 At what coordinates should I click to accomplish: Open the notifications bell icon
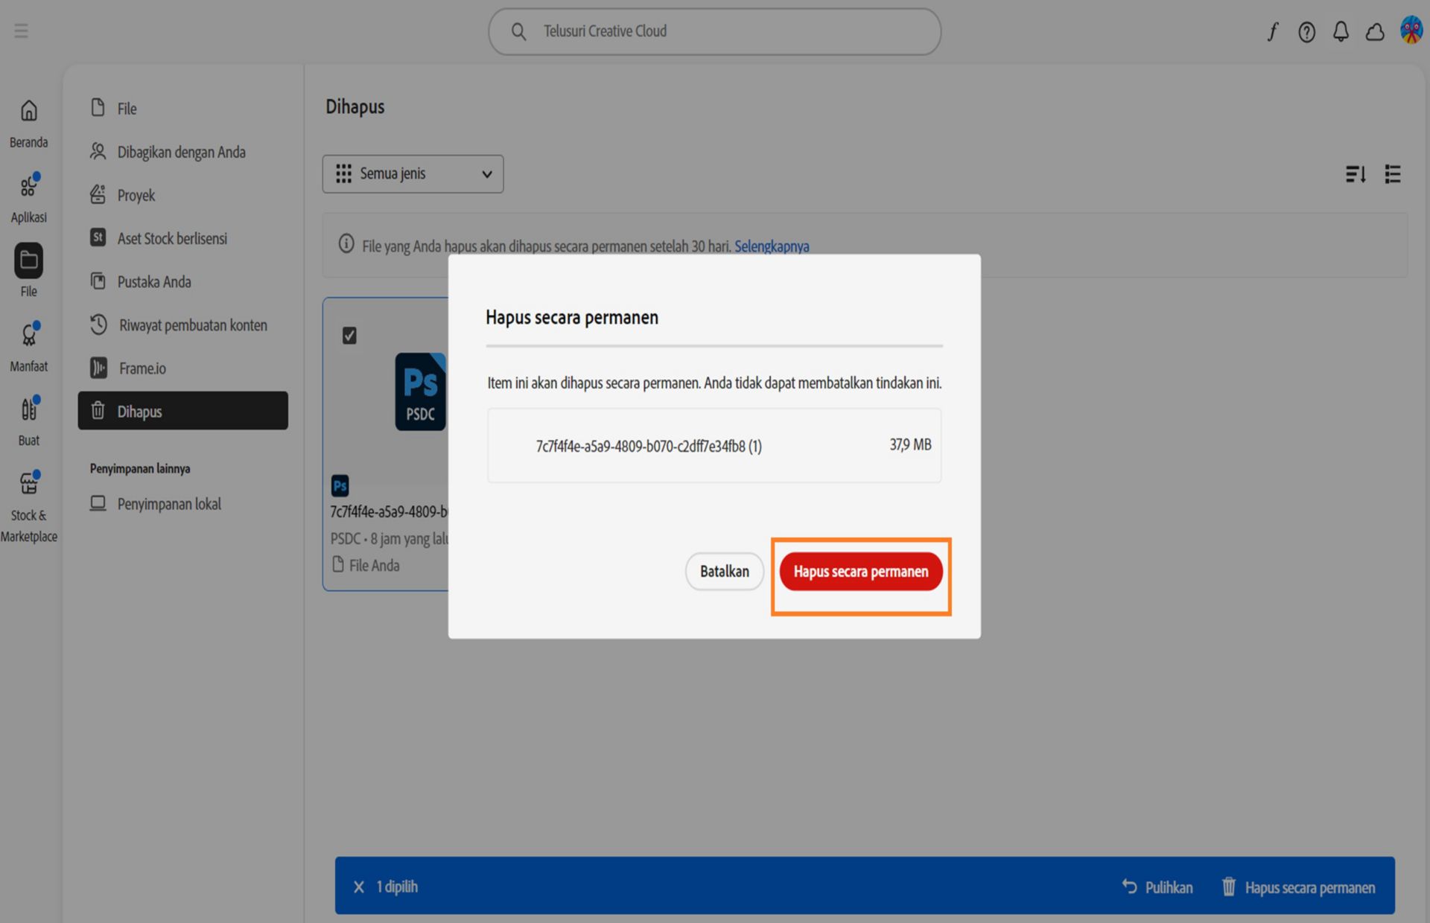(1341, 31)
